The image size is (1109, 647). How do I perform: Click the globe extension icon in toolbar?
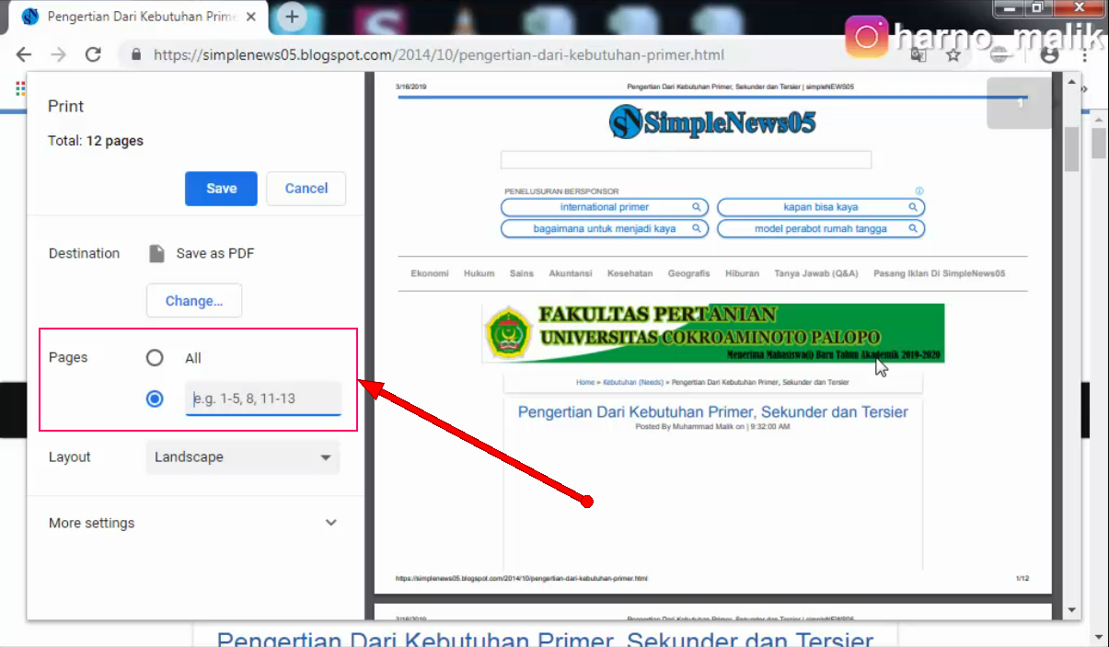pyautogui.click(x=999, y=54)
